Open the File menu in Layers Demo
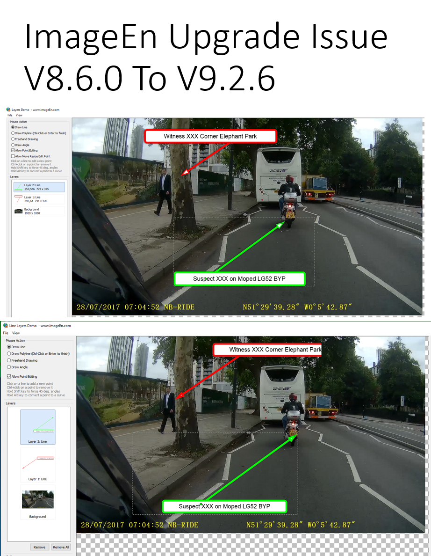The height and width of the screenshot is (556, 431). coord(10,115)
